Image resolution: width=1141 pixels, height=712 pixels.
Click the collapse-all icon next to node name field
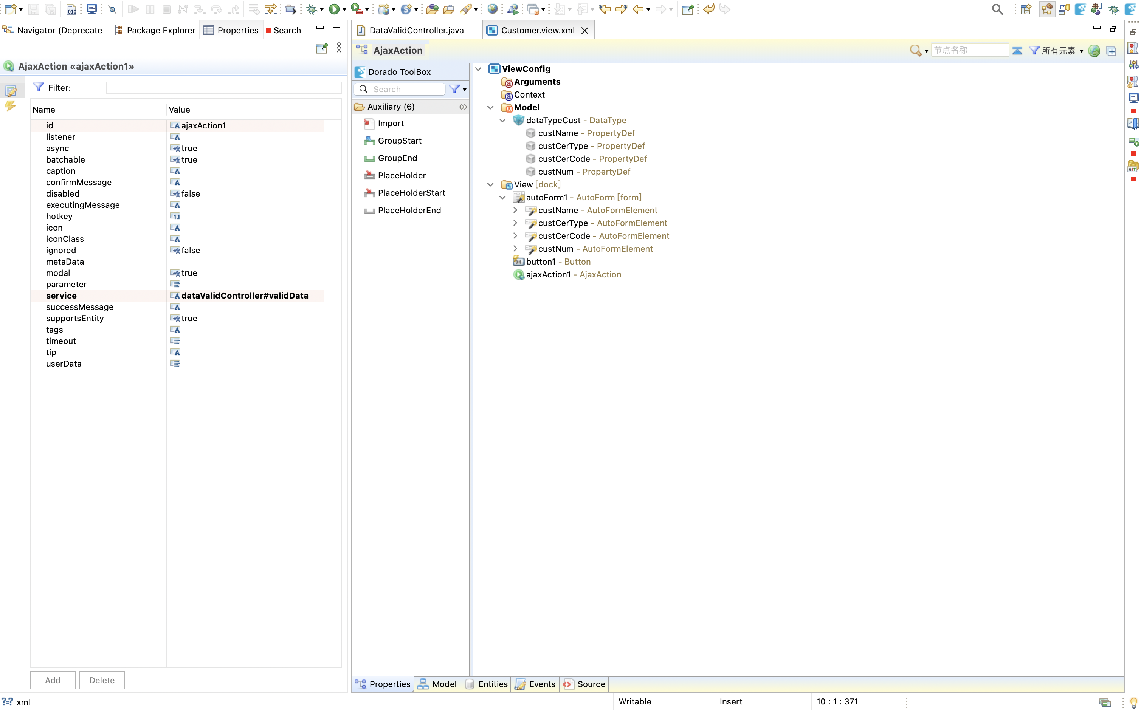1017,50
